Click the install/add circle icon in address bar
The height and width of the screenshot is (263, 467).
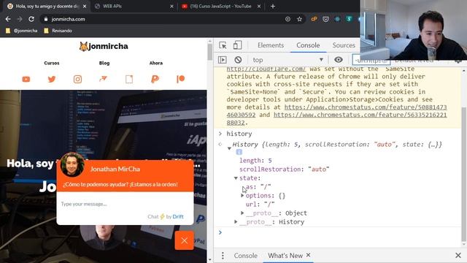pos(287,19)
